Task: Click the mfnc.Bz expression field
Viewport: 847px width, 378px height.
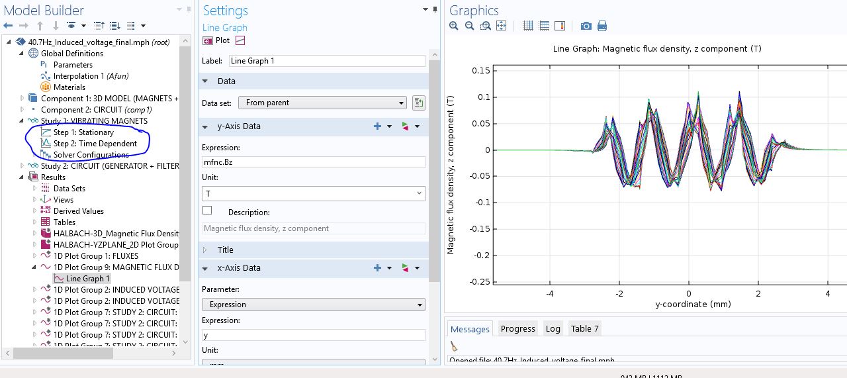Action: [313, 162]
